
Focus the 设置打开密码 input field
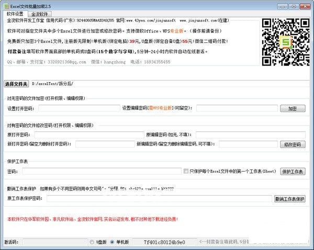pyautogui.click(x=80, y=108)
